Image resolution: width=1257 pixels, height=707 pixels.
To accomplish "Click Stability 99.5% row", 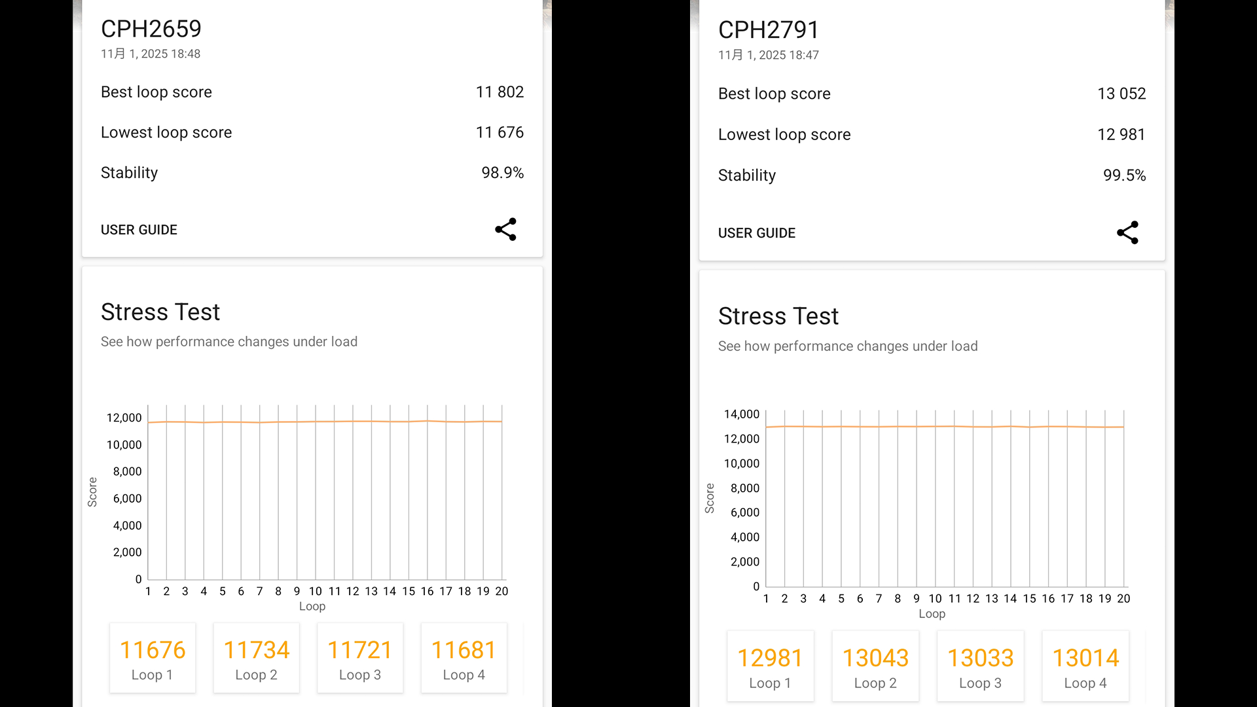I will coord(932,175).
